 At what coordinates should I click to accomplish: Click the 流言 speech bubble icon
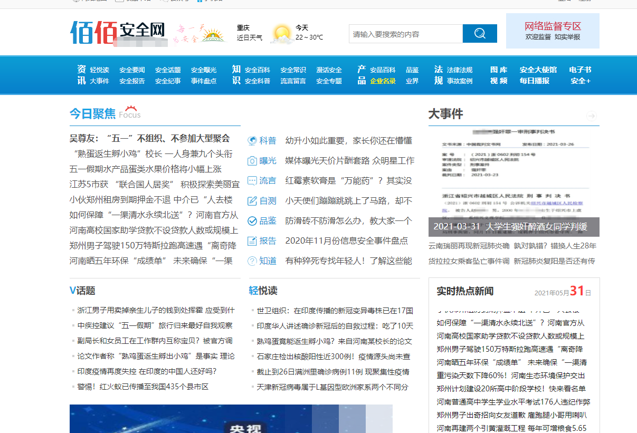pos(252,181)
